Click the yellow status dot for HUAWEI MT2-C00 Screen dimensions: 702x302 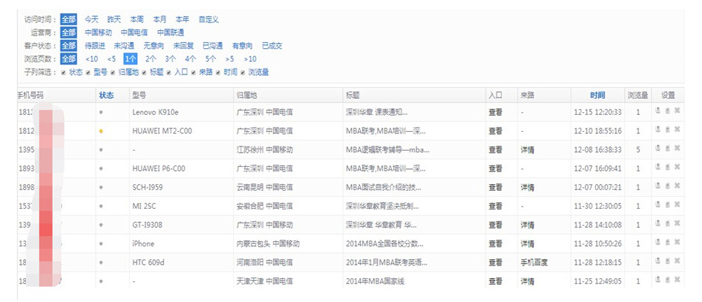(x=101, y=131)
